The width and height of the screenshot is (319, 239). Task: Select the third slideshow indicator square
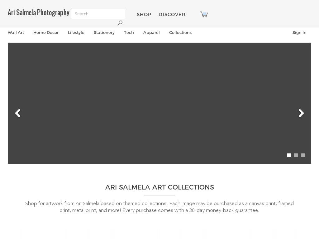pyautogui.click(x=303, y=155)
